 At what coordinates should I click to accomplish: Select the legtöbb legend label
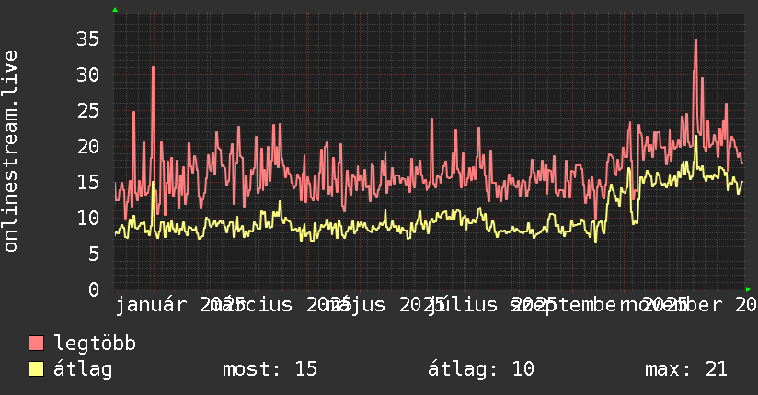(x=95, y=343)
